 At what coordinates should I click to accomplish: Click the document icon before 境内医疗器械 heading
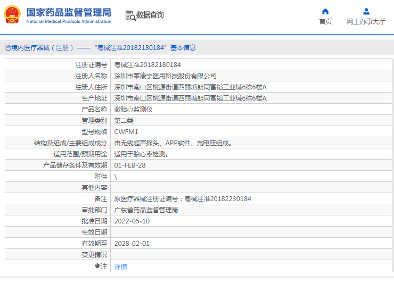8,48
